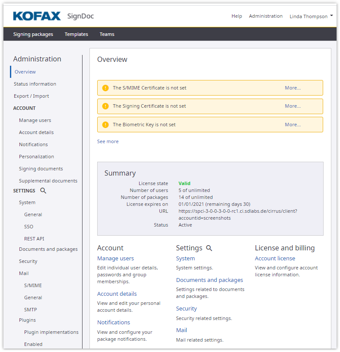This screenshot has height=352, width=340.
Task: Open More for the S/MIME Certificate warning
Action: 292,88
